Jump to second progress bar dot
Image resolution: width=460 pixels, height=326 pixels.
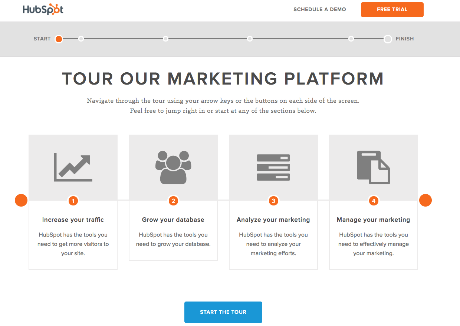pos(81,39)
